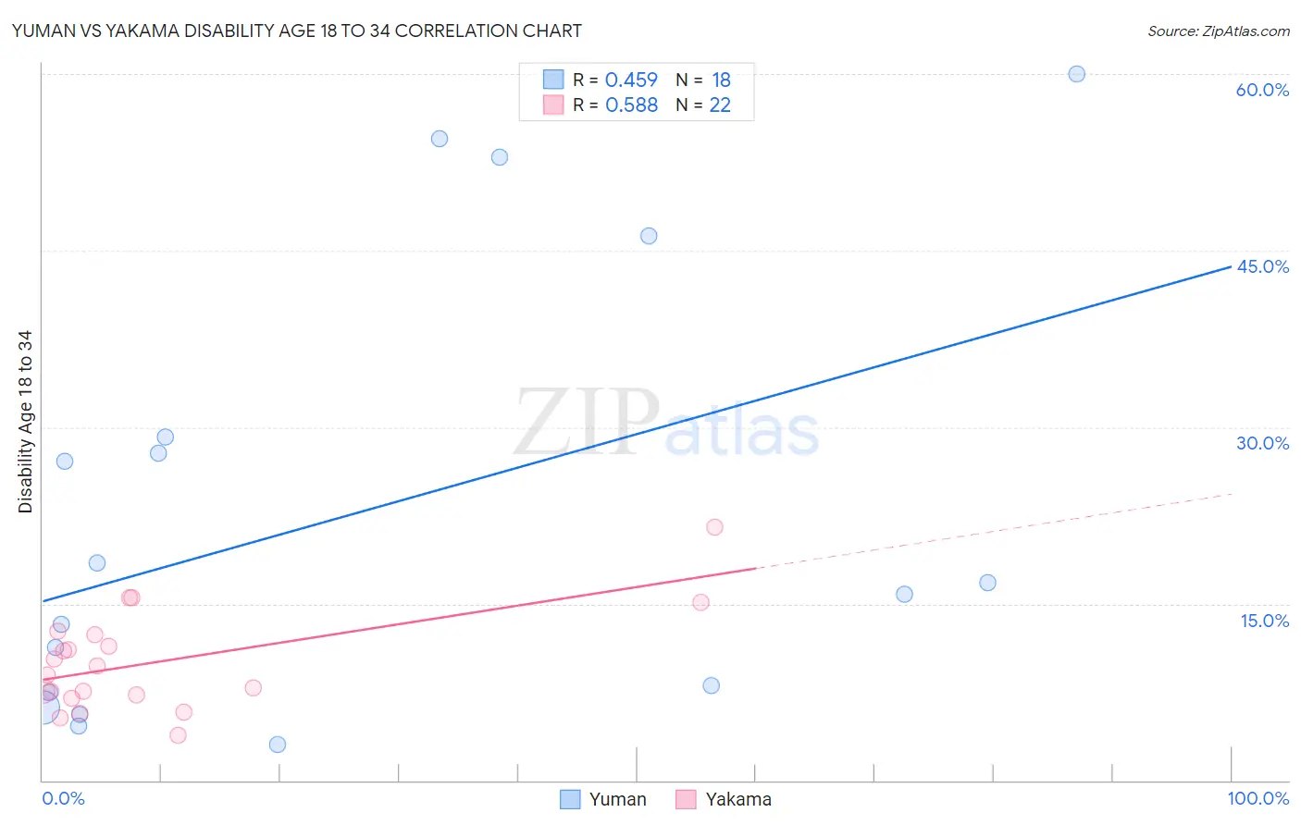1301x825 pixels.
Task: Click the 30.0% y-axis label
Action: click(1262, 443)
